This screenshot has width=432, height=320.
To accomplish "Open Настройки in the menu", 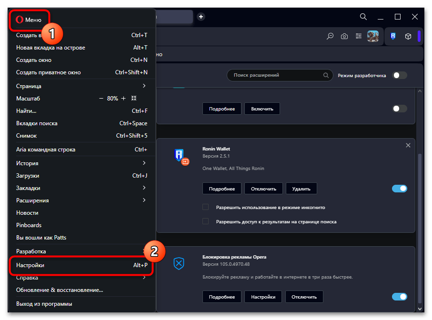I will click(x=82, y=265).
